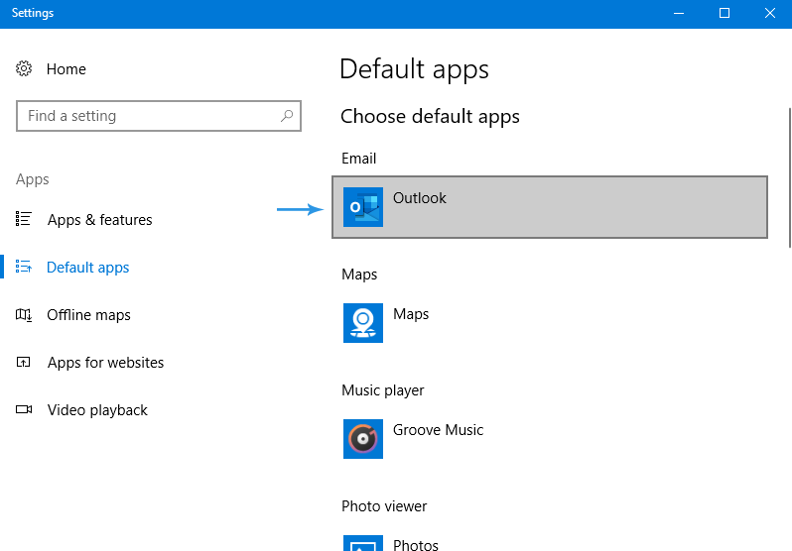Open Video playback settings
Viewport: 792px width, 551px height.
click(97, 409)
